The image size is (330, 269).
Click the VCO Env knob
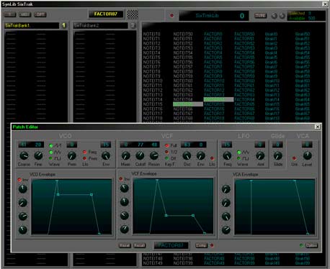click(x=106, y=156)
